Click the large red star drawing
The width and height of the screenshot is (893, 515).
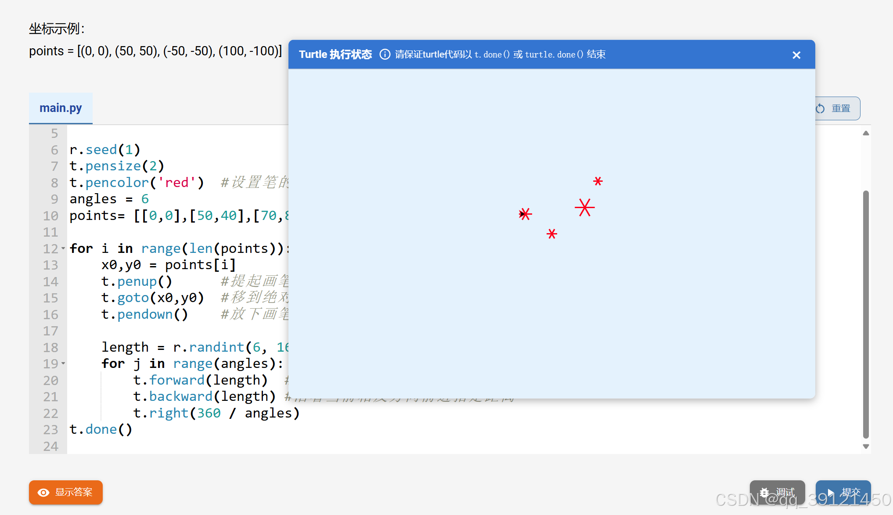pos(584,207)
